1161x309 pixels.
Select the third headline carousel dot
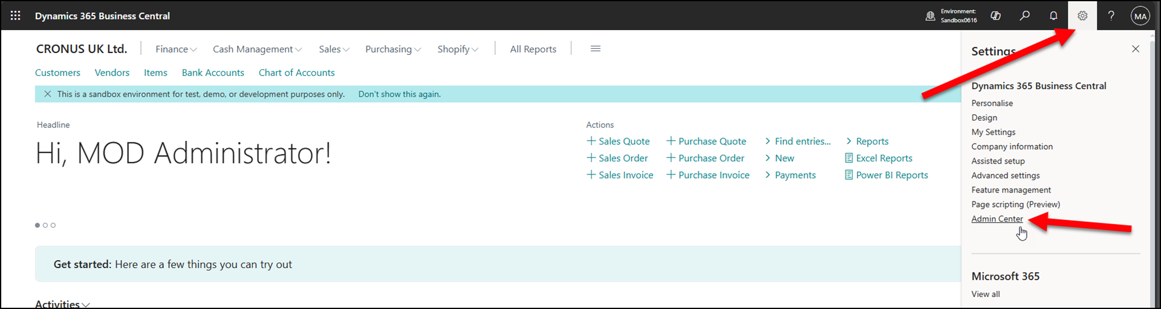click(53, 225)
